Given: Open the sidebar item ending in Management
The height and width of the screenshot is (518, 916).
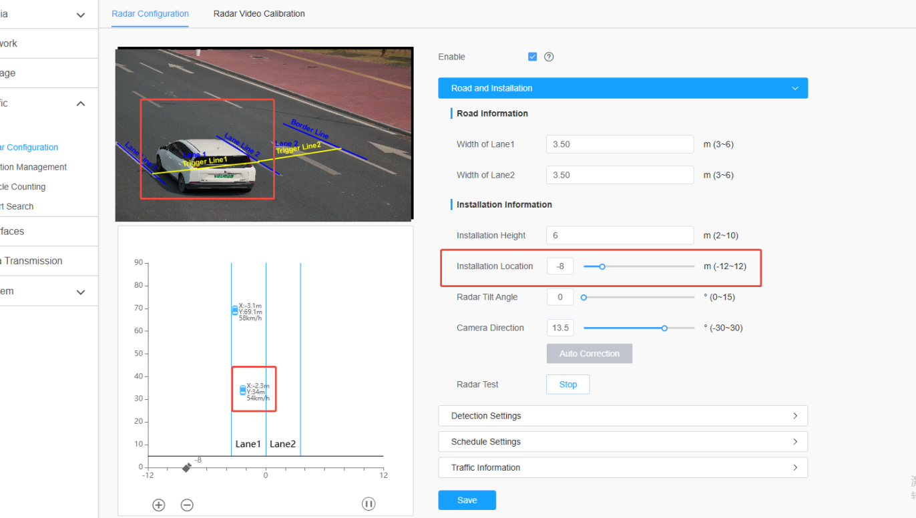Looking at the screenshot, I should 33,167.
